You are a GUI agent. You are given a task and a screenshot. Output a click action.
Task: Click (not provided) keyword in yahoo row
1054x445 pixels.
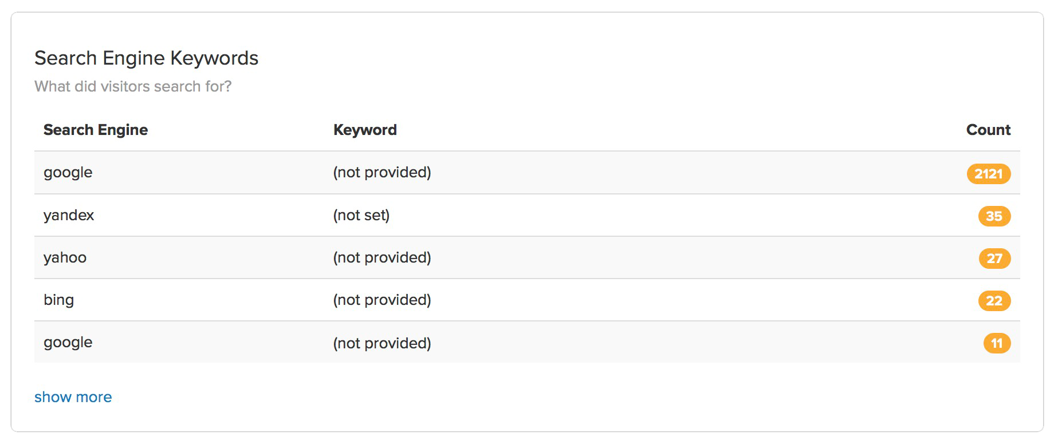tap(382, 257)
